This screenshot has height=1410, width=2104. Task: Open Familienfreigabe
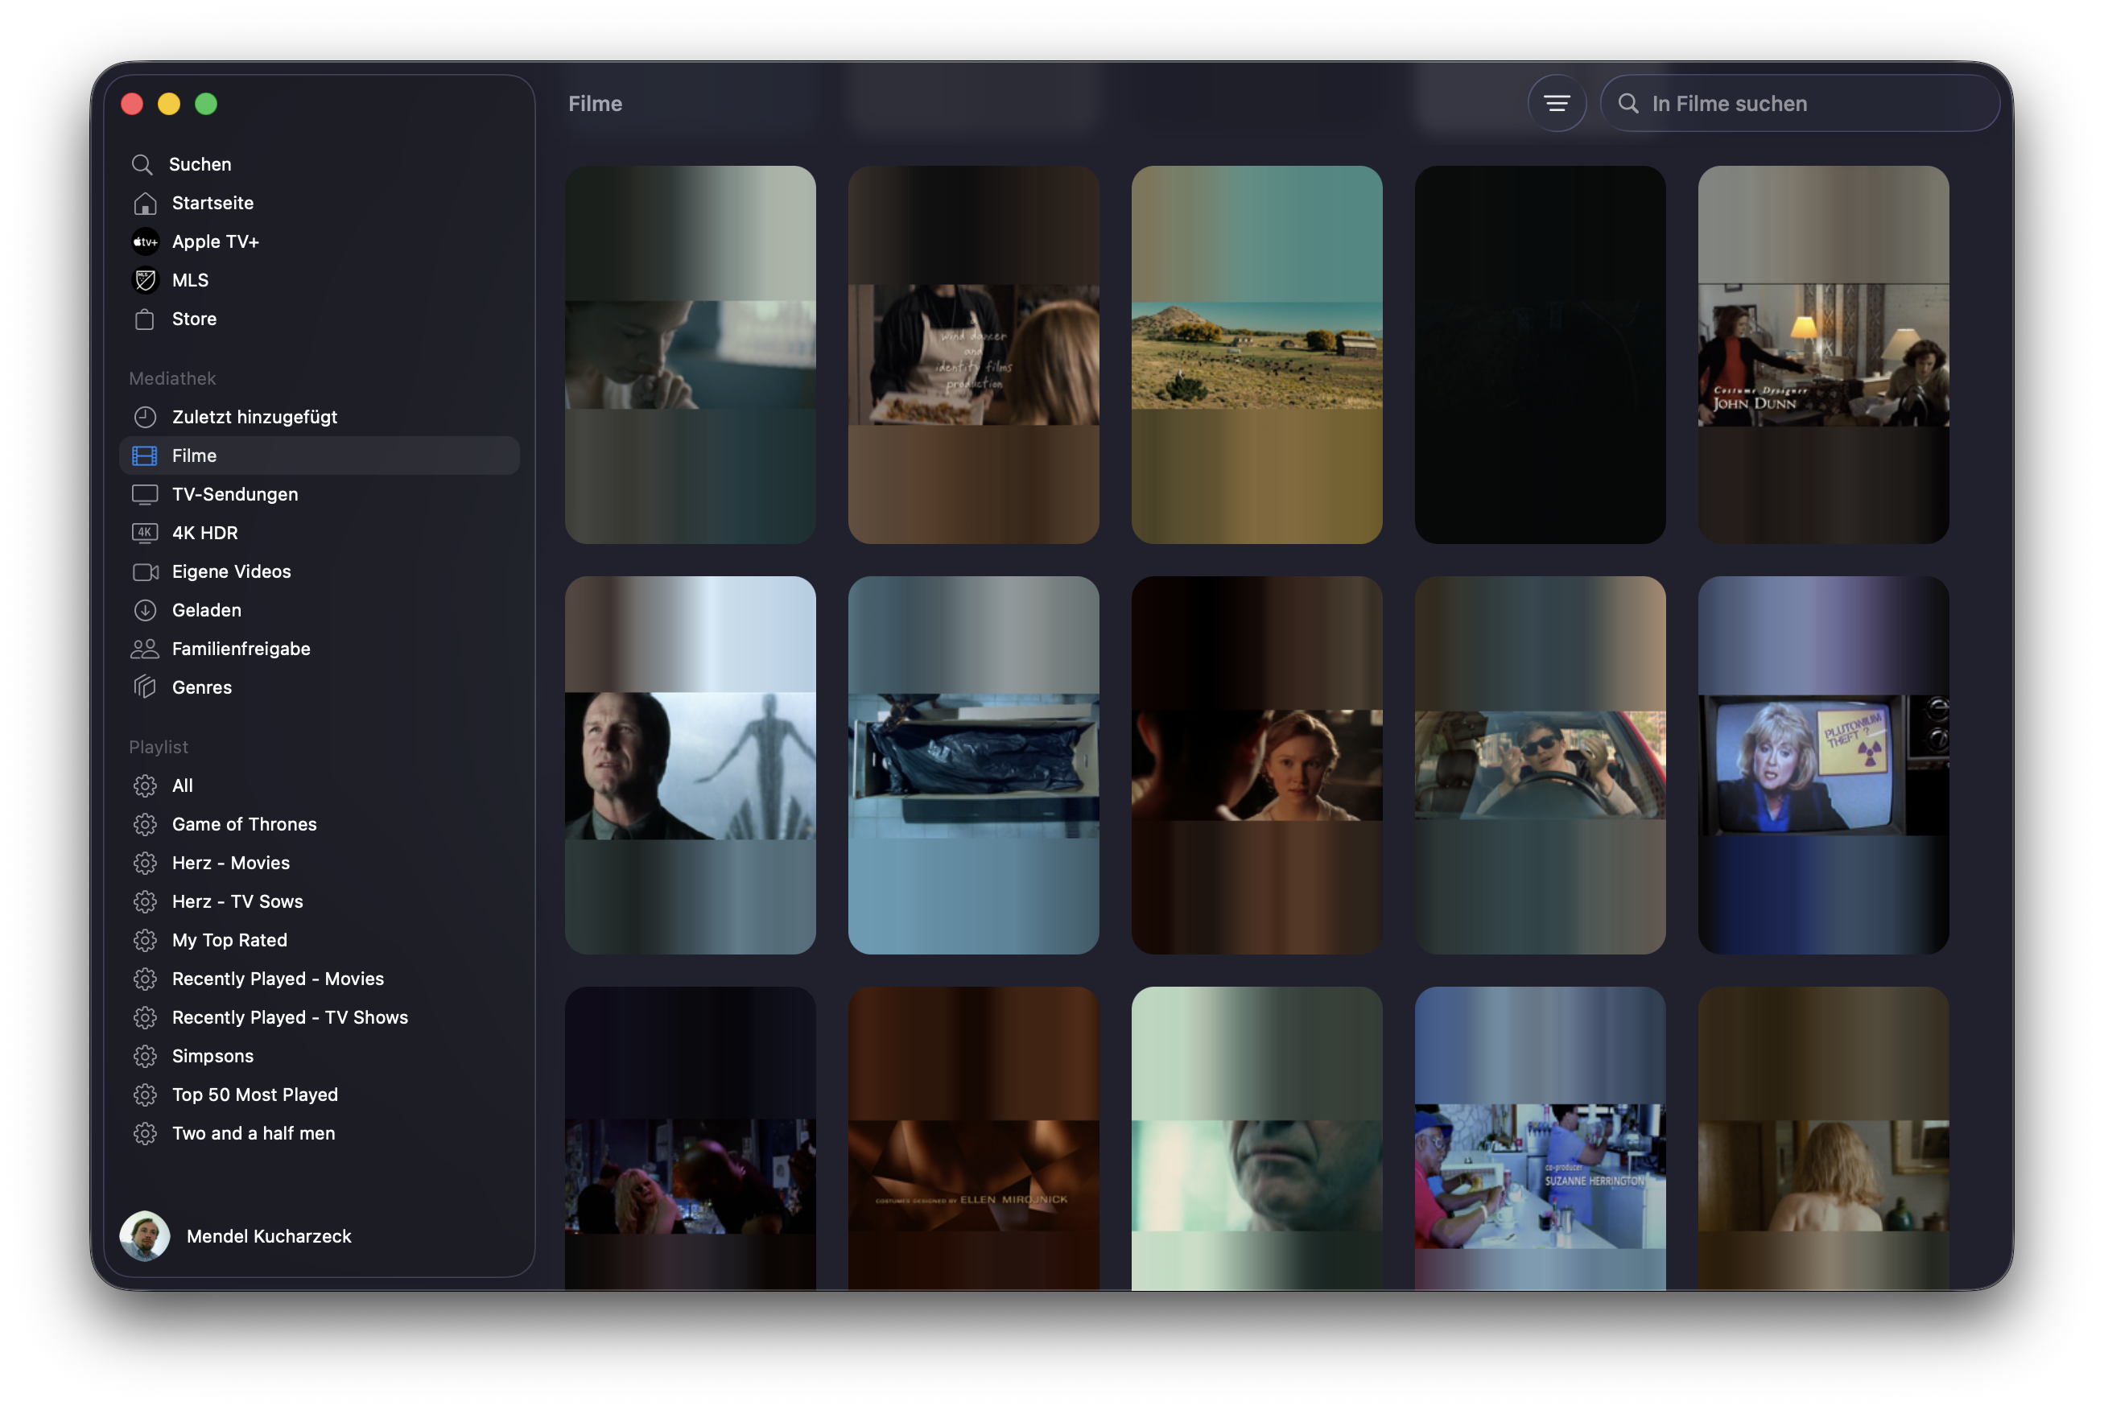[320, 649]
